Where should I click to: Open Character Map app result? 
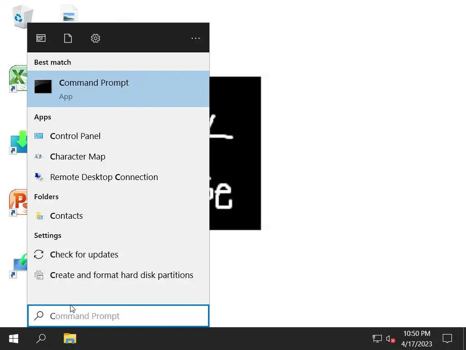(x=118, y=157)
